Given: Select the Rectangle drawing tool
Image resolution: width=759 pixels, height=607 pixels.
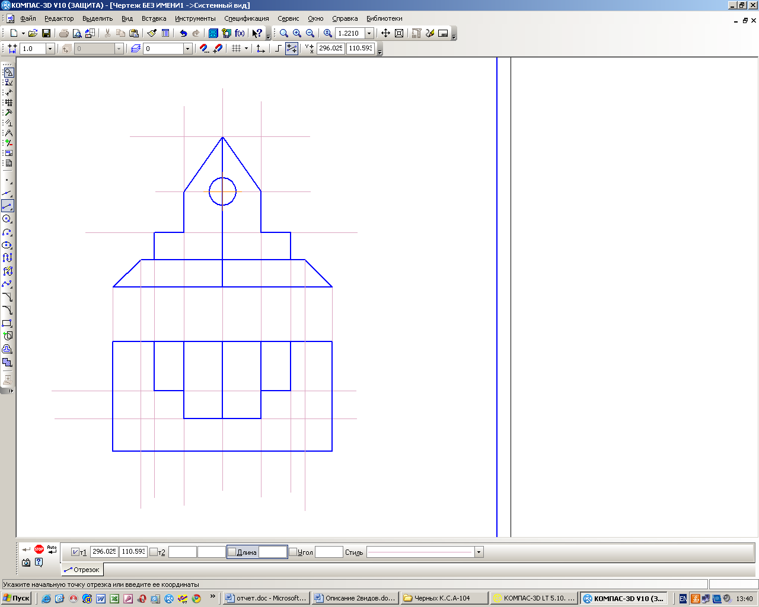Looking at the screenshot, I should (7, 324).
